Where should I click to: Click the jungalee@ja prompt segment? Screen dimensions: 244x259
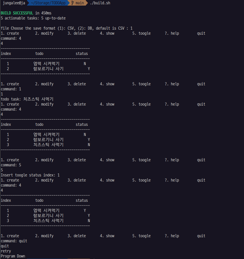[14, 3]
